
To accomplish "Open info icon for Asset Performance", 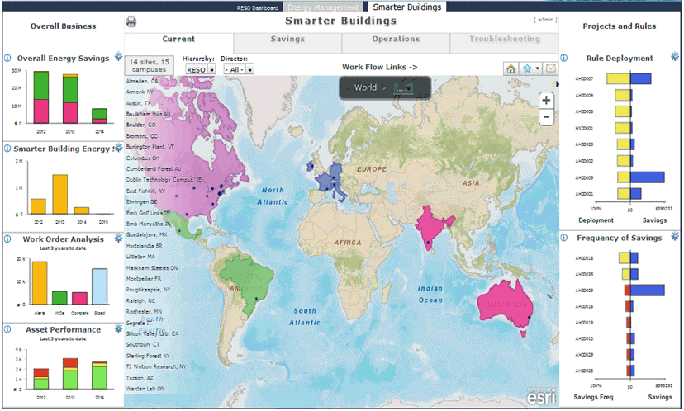I will tap(7, 329).
